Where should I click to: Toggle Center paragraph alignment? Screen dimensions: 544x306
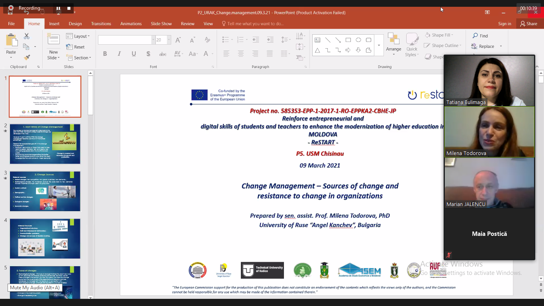(241, 54)
